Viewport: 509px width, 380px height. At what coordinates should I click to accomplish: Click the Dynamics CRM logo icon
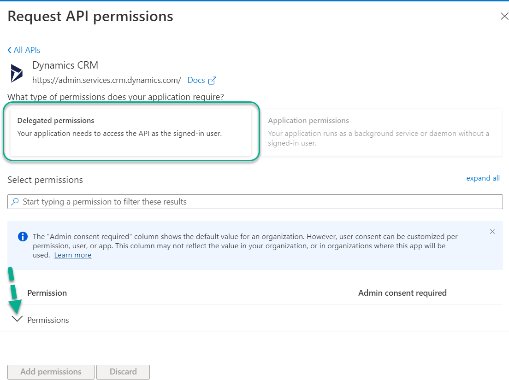tap(16, 72)
